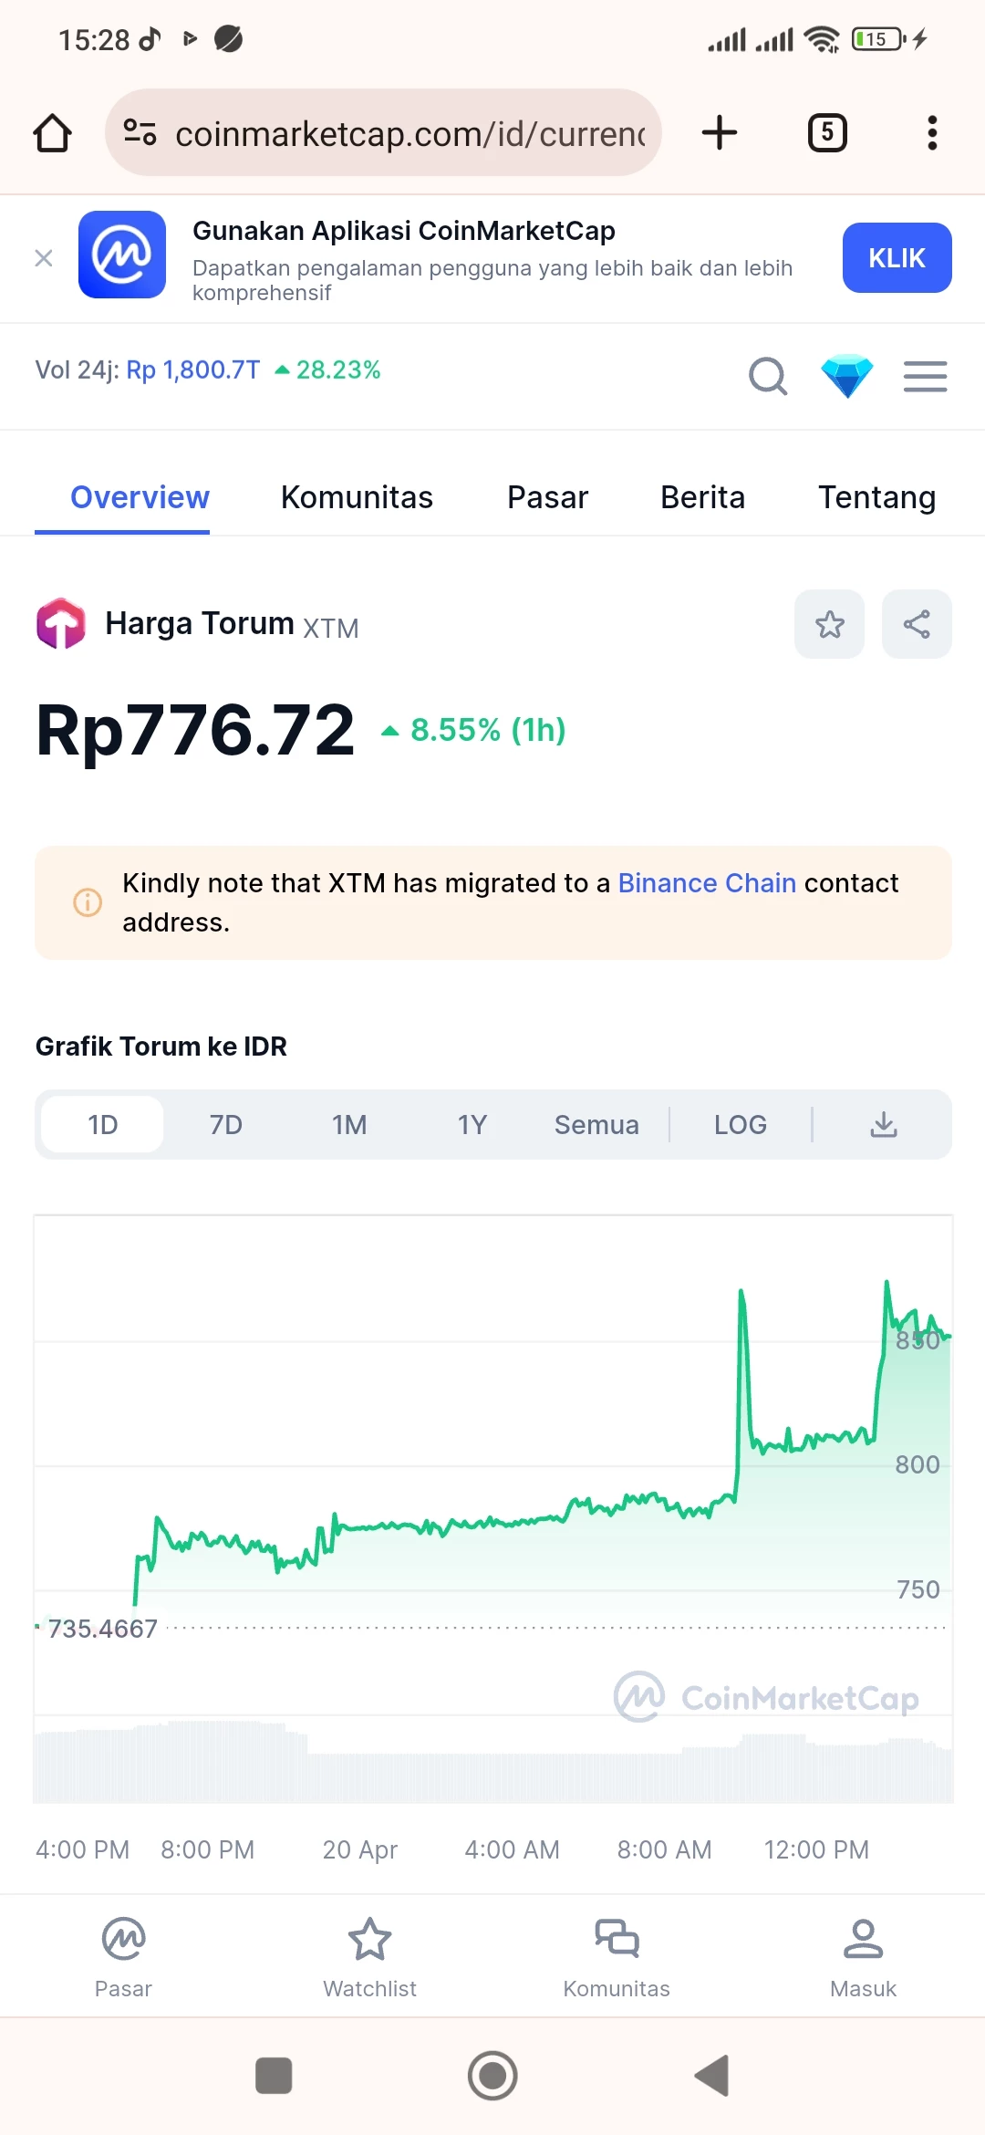Image resolution: width=985 pixels, height=2135 pixels.
Task: Share the Torum price page
Action: tap(917, 624)
